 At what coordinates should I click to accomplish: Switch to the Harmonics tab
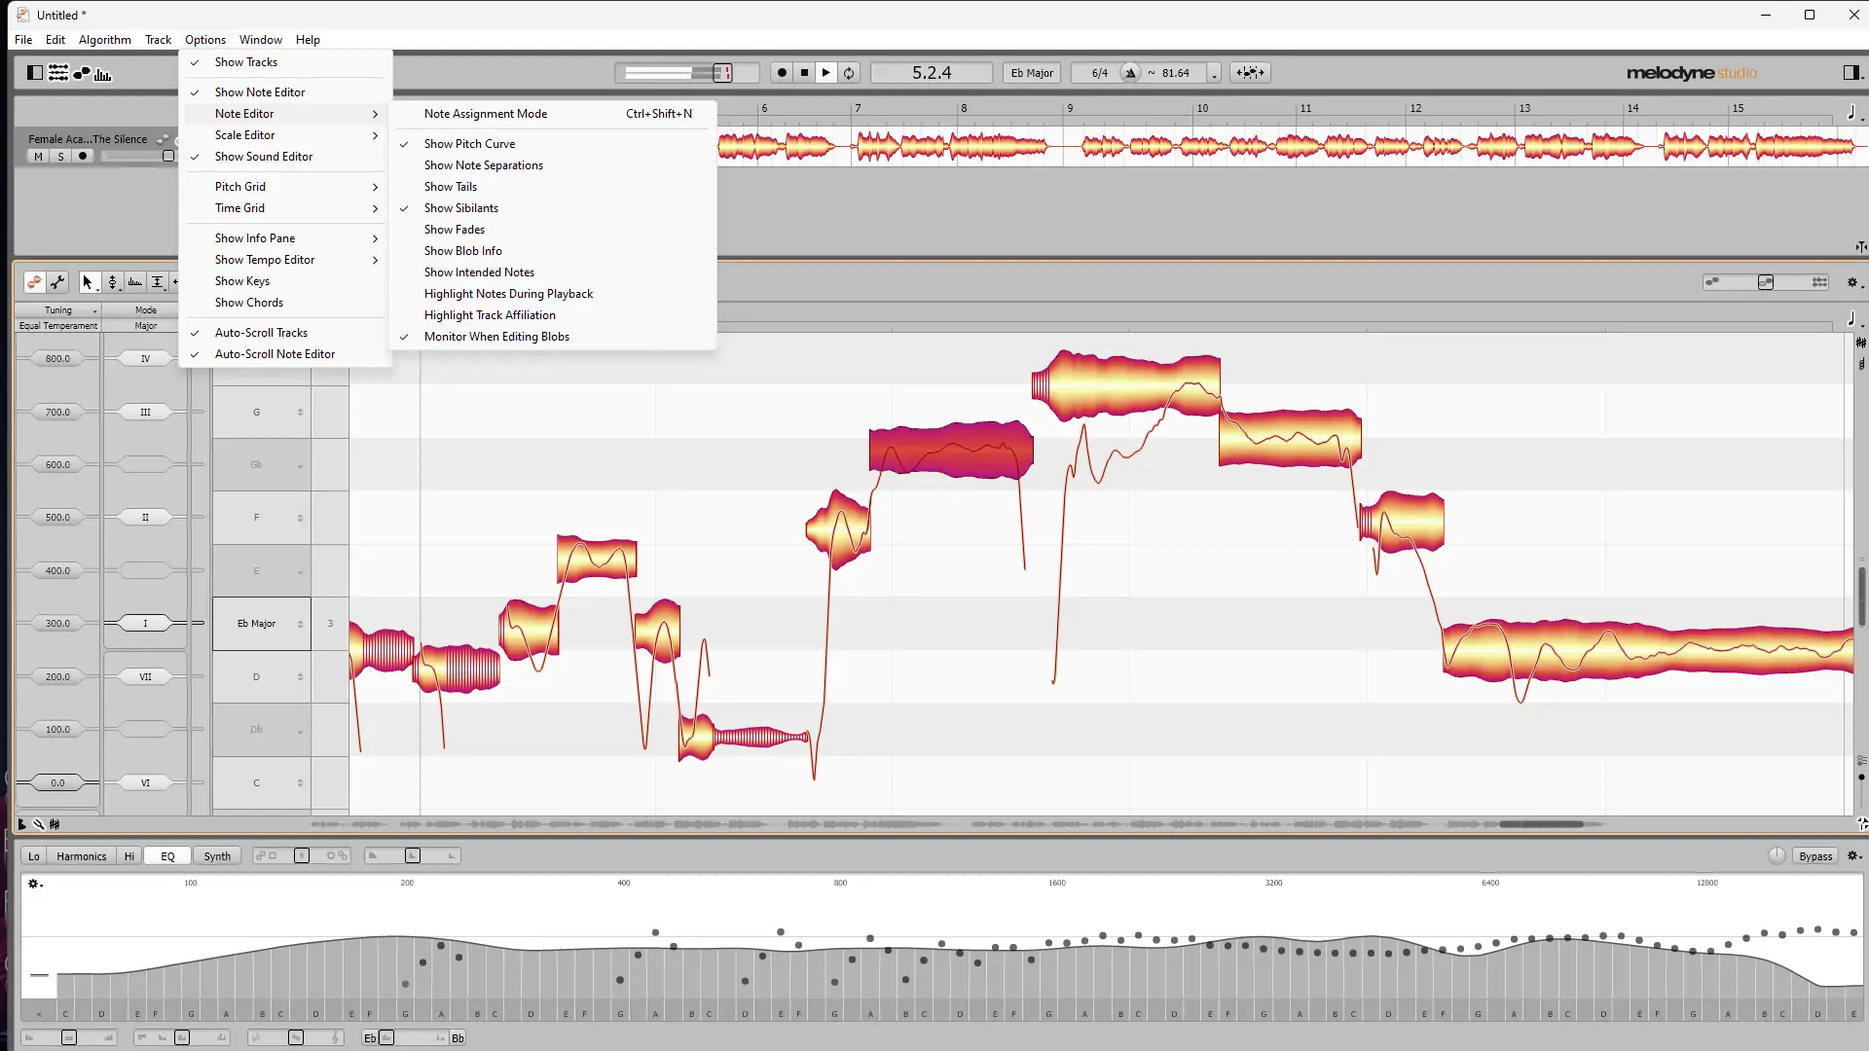click(x=81, y=855)
